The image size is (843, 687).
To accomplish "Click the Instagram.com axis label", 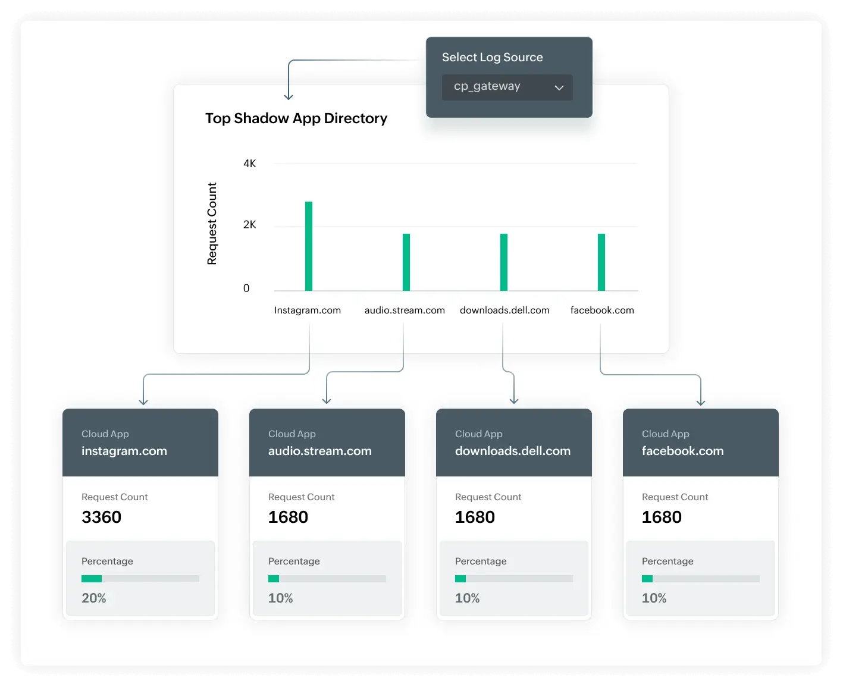I will (308, 310).
